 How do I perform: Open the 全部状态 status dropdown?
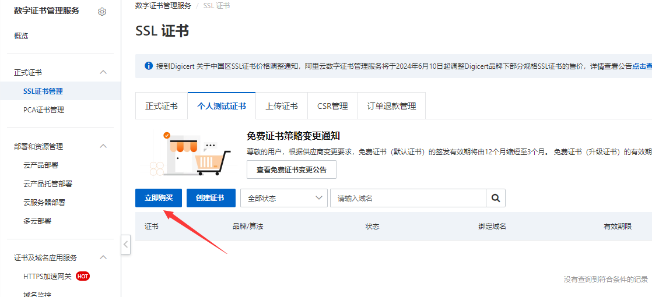point(283,198)
